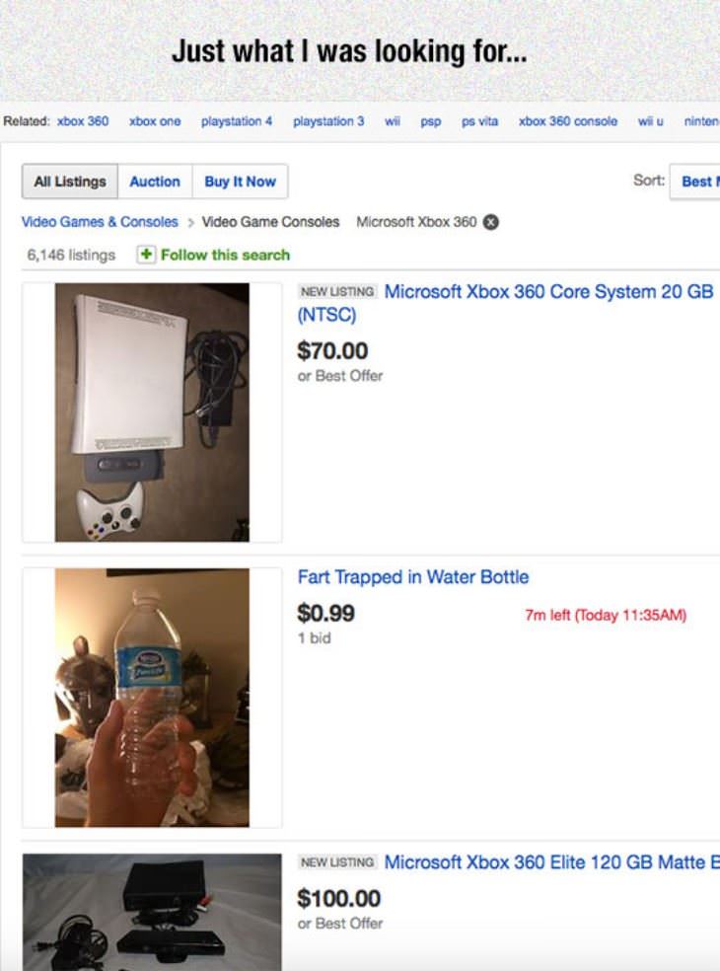
Task: Switch to the Auction tab
Action: pyautogui.click(x=155, y=182)
